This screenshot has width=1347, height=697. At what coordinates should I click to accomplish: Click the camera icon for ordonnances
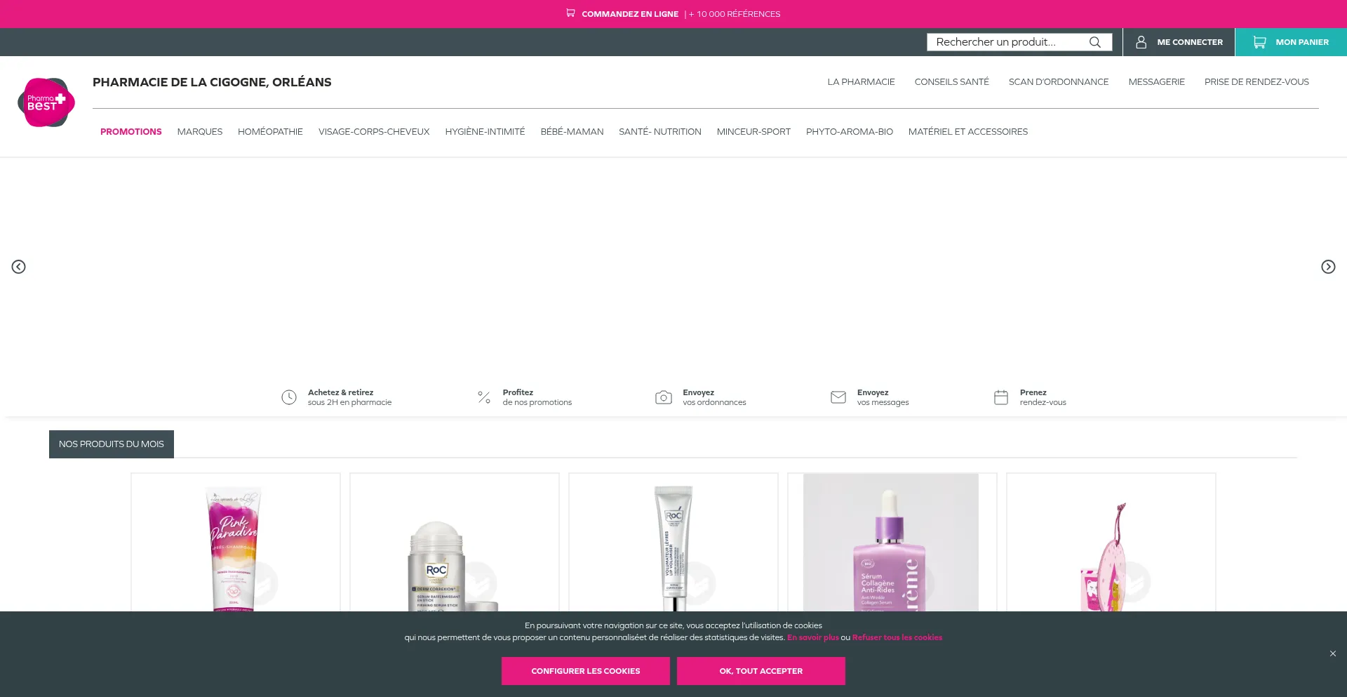click(663, 397)
